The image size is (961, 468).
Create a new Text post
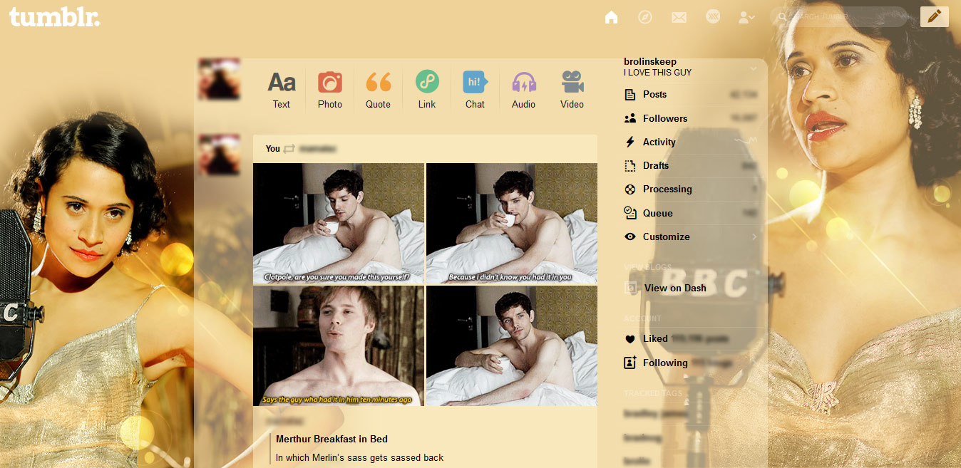[282, 90]
